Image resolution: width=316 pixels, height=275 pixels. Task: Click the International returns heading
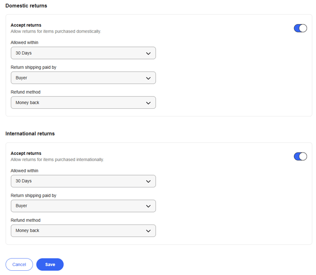30,134
